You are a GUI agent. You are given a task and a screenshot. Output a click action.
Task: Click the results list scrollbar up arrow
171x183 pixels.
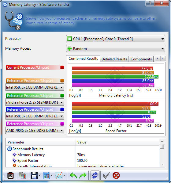pos(162,141)
